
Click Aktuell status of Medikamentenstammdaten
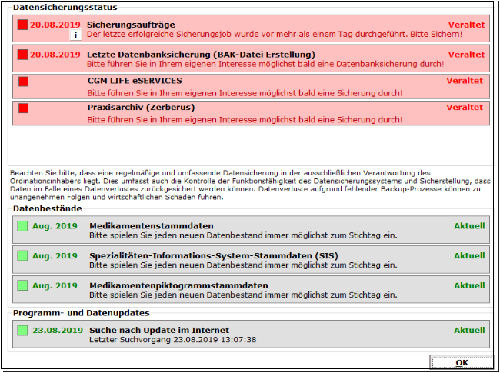(x=469, y=226)
